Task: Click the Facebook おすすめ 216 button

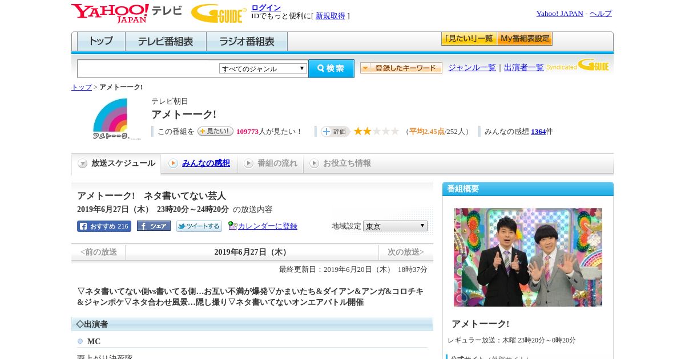Action: click(104, 226)
